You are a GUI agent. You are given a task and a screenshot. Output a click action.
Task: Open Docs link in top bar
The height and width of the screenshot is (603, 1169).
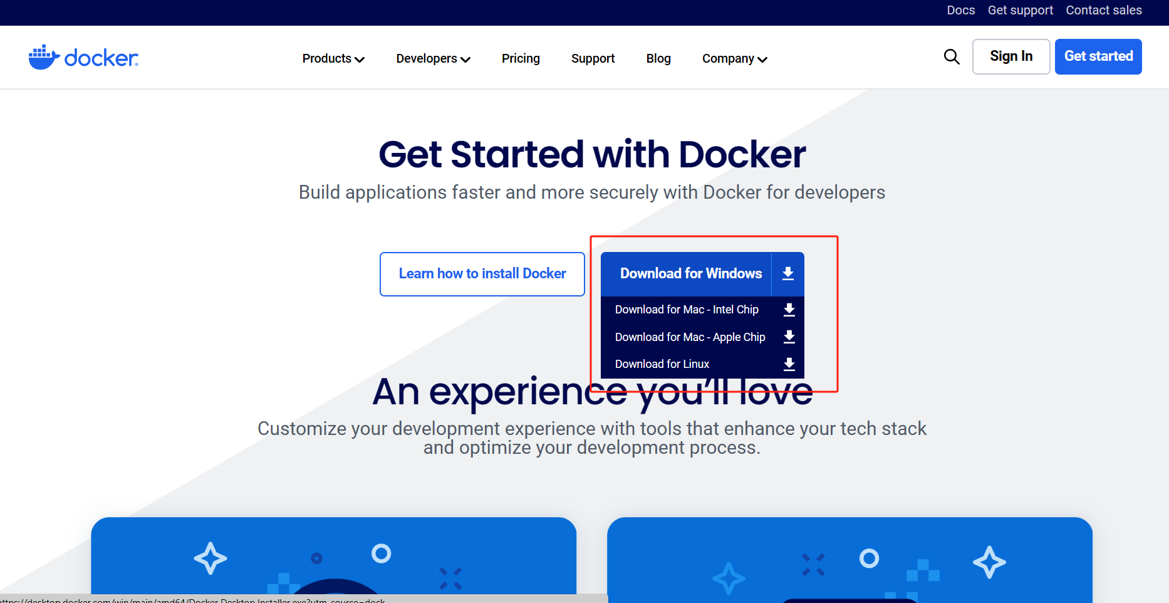point(961,10)
